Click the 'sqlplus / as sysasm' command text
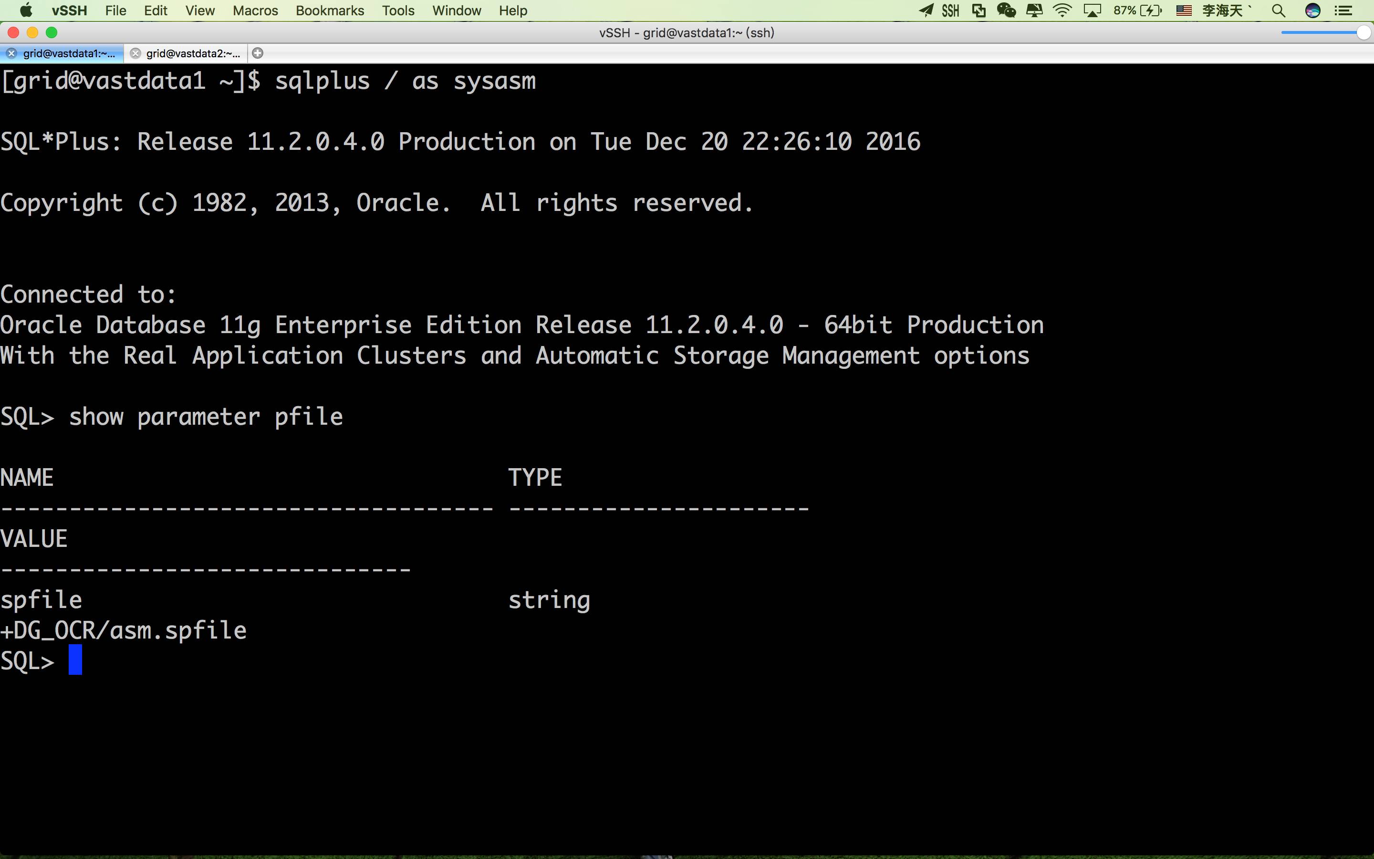 pos(406,81)
